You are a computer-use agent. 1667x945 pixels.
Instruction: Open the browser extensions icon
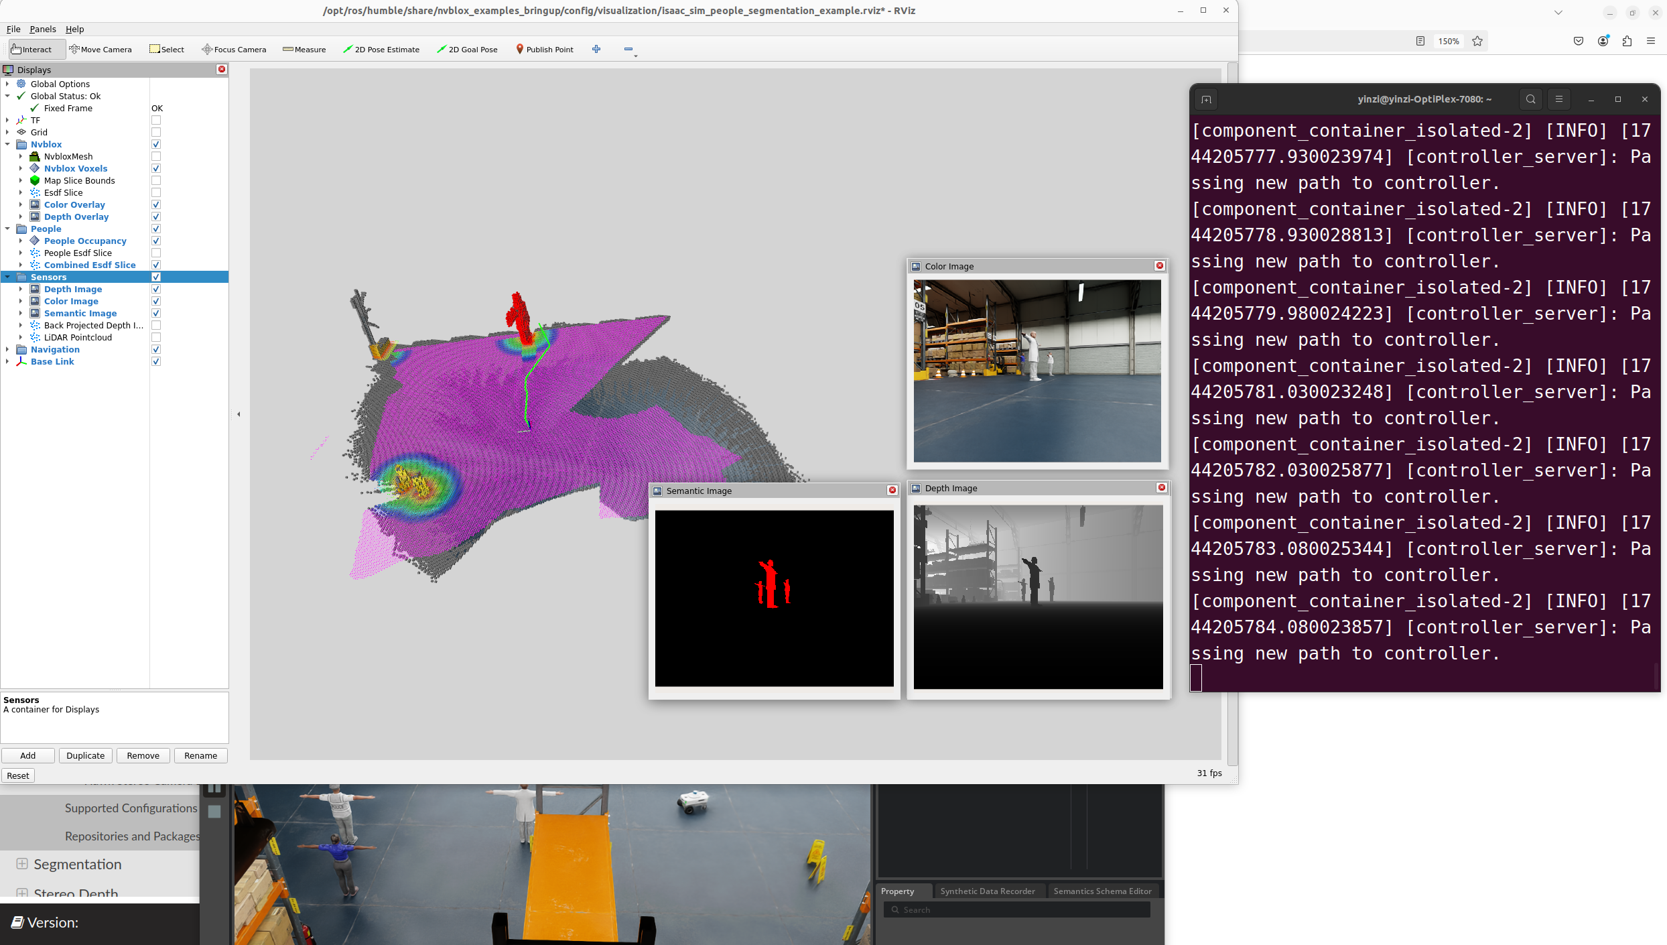(1627, 41)
